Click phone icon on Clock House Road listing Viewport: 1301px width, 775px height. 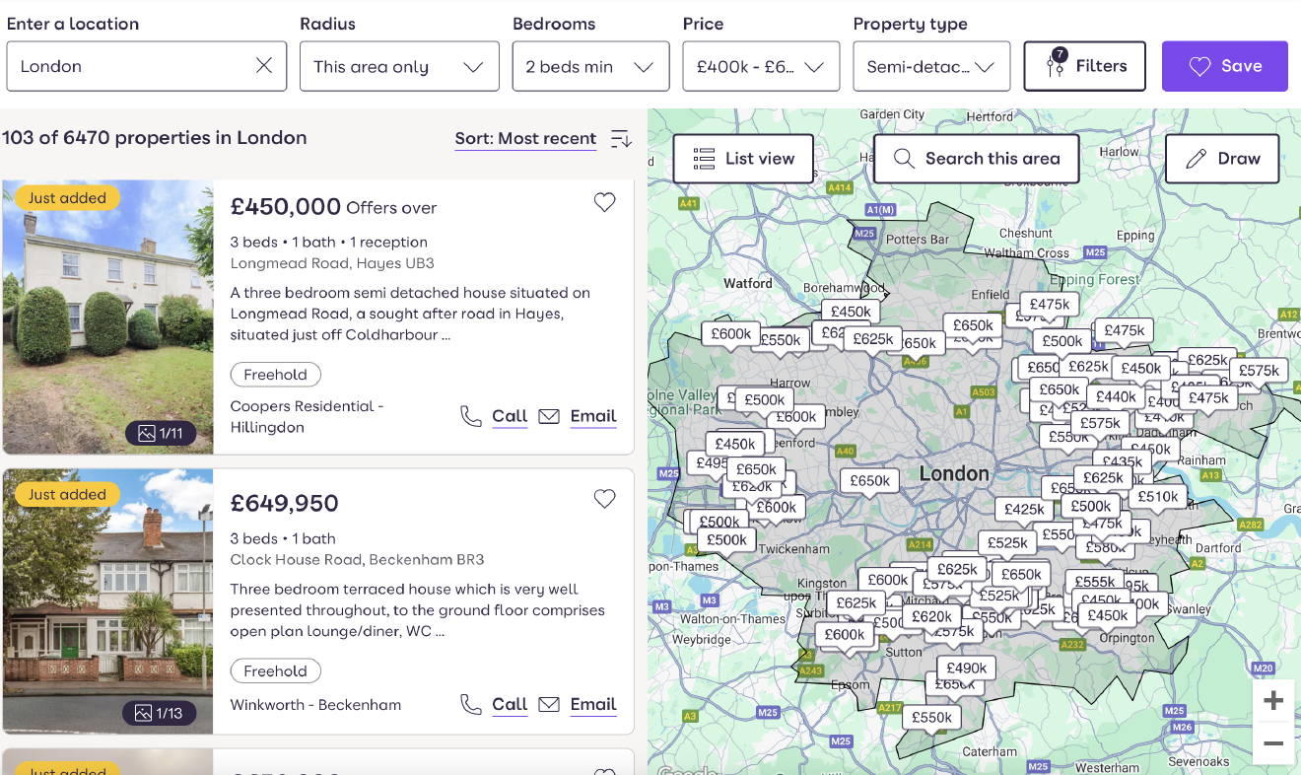[471, 704]
